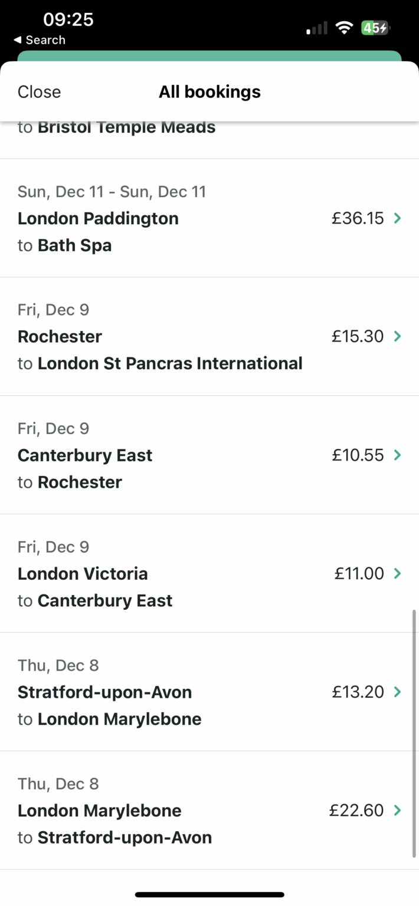The width and height of the screenshot is (419, 906).
Task: Open details for the Bath Spa booking
Action: [209, 218]
